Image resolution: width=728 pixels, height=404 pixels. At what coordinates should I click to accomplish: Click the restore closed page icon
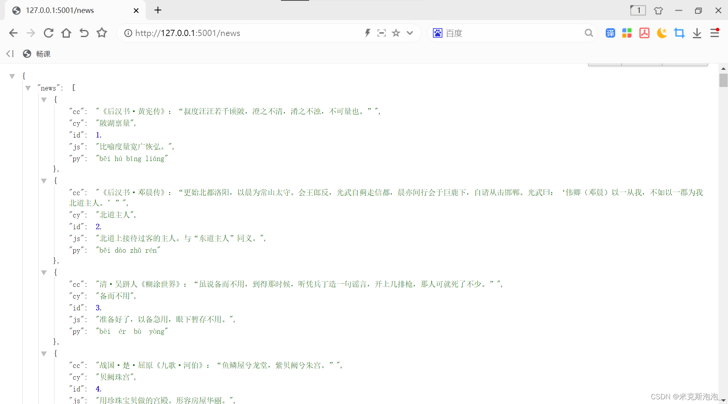[x=83, y=33]
